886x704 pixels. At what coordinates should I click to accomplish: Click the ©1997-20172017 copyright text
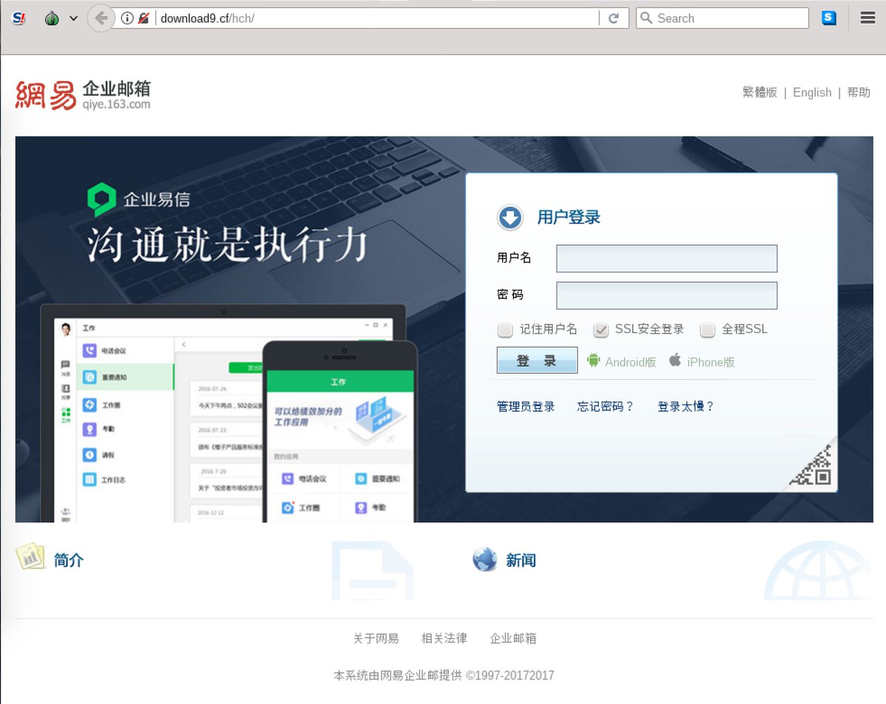(x=510, y=675)
